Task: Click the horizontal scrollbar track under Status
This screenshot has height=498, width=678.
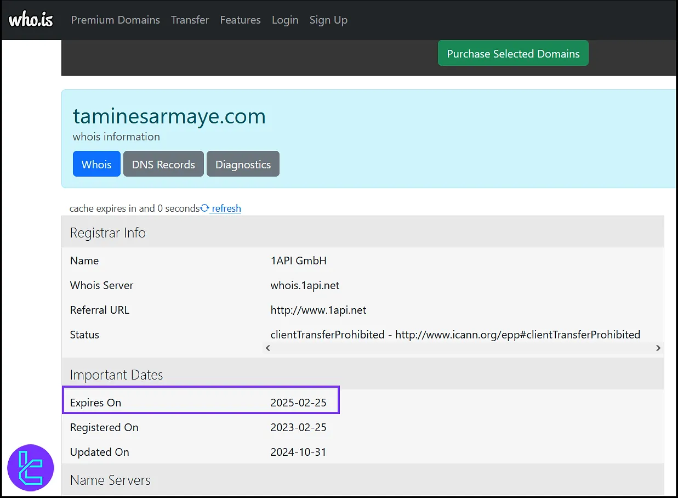Action: (x=463, y=348)
